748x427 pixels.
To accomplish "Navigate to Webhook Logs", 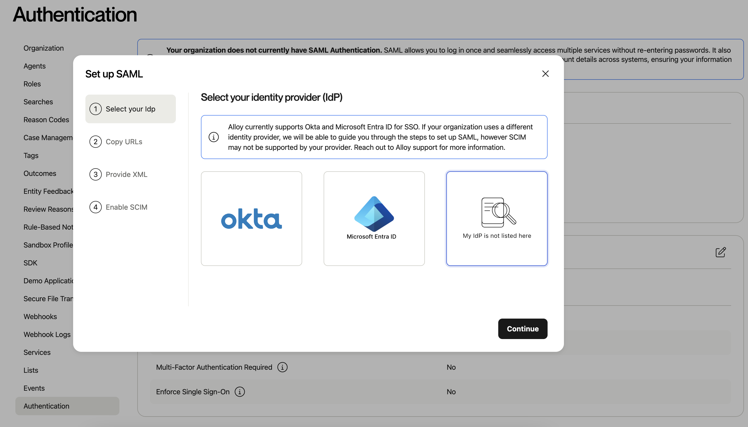I will 47,334.
